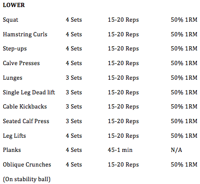Viewport: 200px width, 184px height.
Task: Click the 15-20 Reps for Leg Lifts
Action: 123,136
